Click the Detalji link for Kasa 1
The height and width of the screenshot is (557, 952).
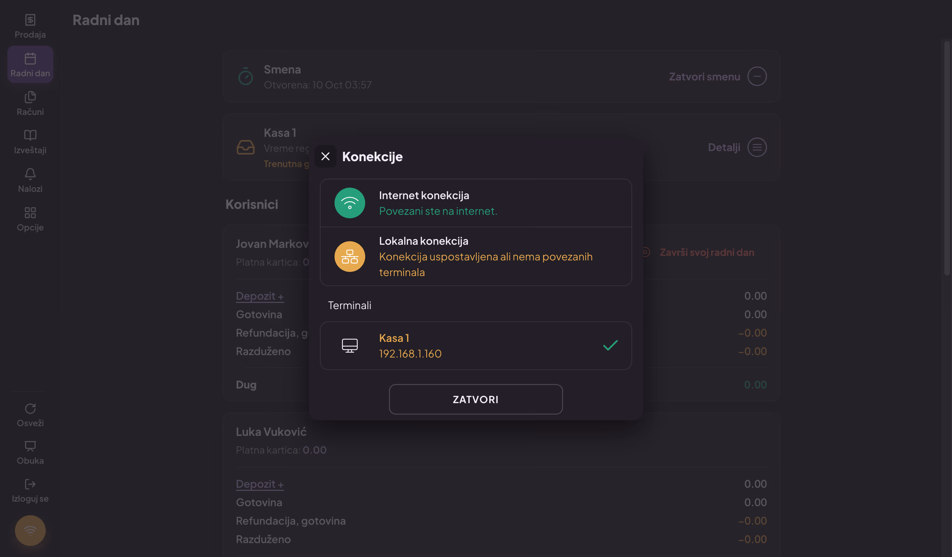click(x=724, y=148)
